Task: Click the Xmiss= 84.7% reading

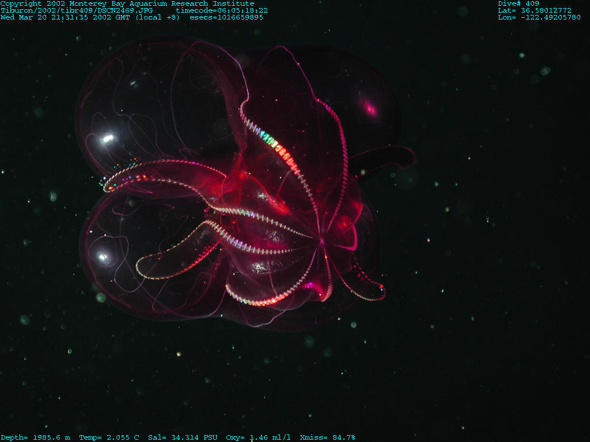Action: coord(327,437)
